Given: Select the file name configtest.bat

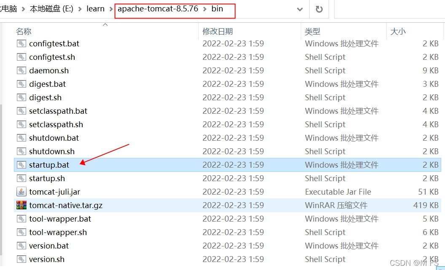Looking at the screenshot, I should [x=54, y=44].
